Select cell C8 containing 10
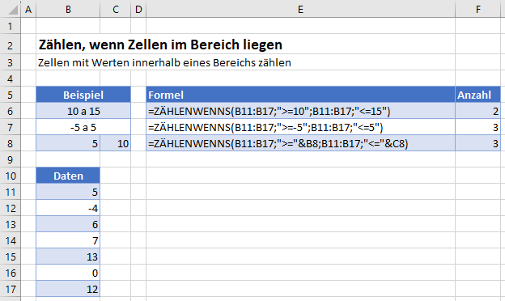 [x=115, y=143]
